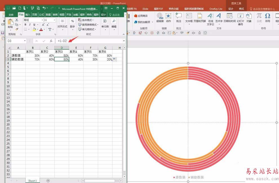Image resolution: width=279 pixels, height=183 pixels.
Task: Expand the fill color arrow menu
Action: [x=37, y=29]
